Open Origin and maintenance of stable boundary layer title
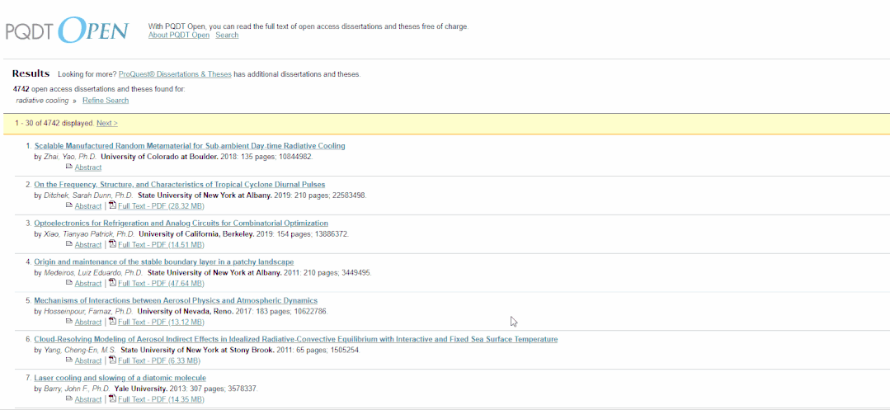The width and height of the screenshot is (890, 410). [x=163, y=262]
